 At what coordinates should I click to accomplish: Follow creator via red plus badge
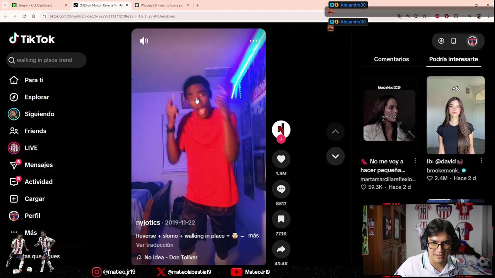(281, 139)
